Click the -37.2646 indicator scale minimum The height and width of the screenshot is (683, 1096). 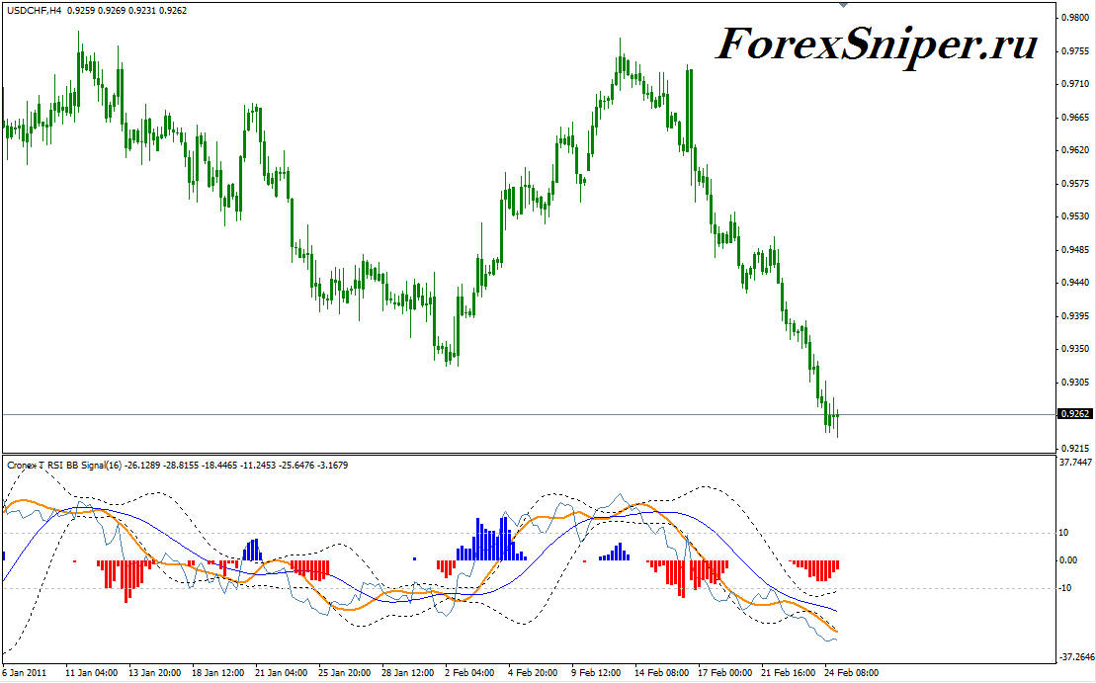tap(1077, 657)
